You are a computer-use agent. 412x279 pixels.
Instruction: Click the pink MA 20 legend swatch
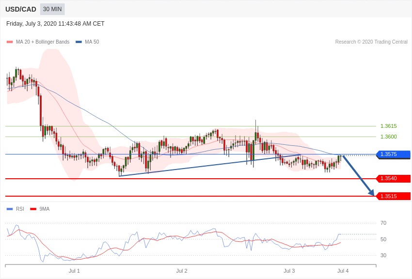click(10, 42)
